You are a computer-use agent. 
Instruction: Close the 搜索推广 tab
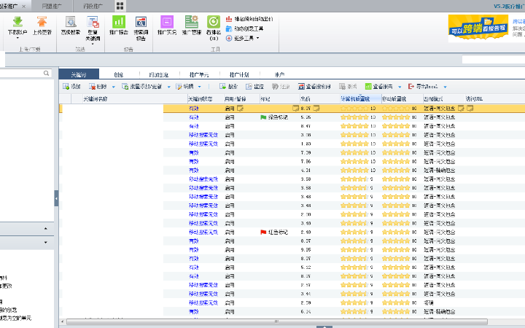click(24, 7)
